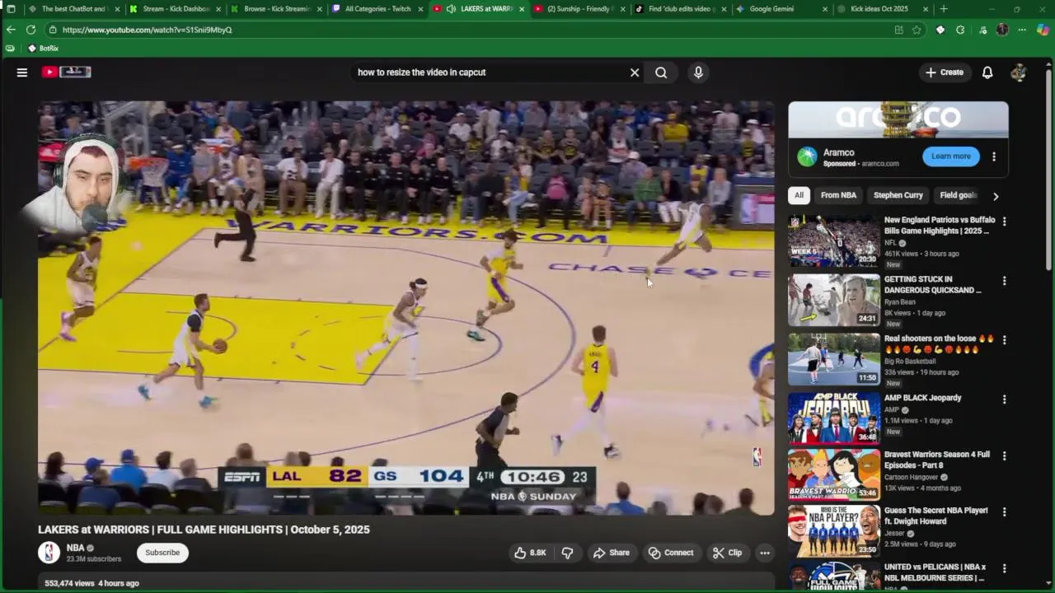Add page to favorites with star icon

[917, 30]
